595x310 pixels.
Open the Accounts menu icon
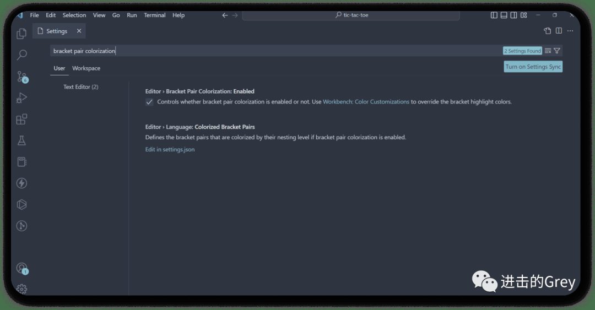click(x=22, y=269)
